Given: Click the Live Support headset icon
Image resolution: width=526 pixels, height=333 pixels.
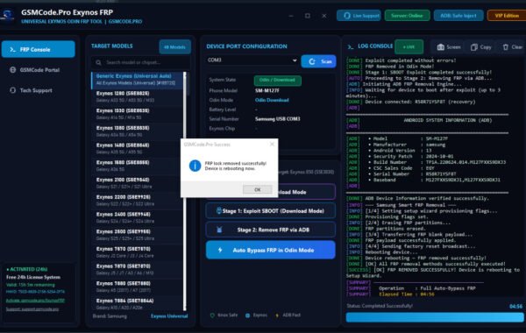Looking at the screenshot, I should pyautogui.click(x=347, y=16).
